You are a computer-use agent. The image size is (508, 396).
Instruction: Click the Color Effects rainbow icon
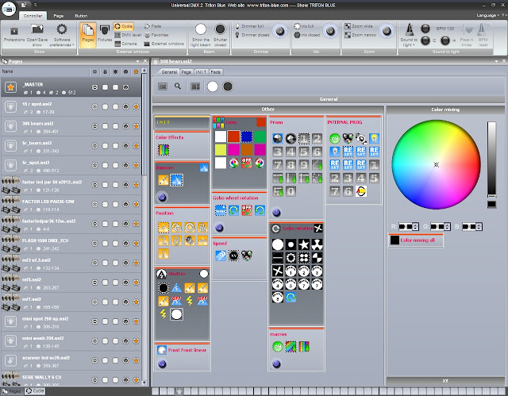164,149
